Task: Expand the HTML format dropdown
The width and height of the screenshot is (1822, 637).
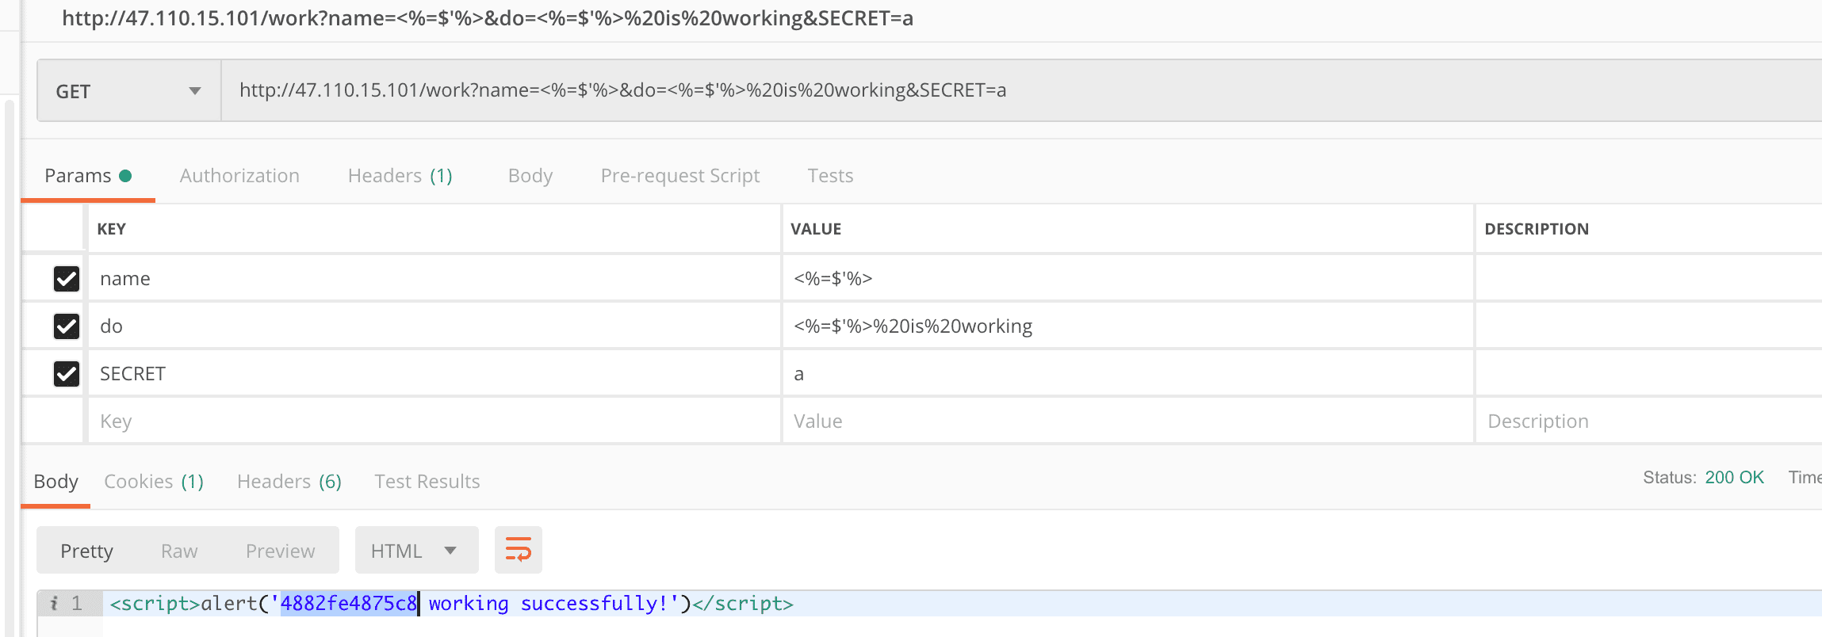Action: 415,551
